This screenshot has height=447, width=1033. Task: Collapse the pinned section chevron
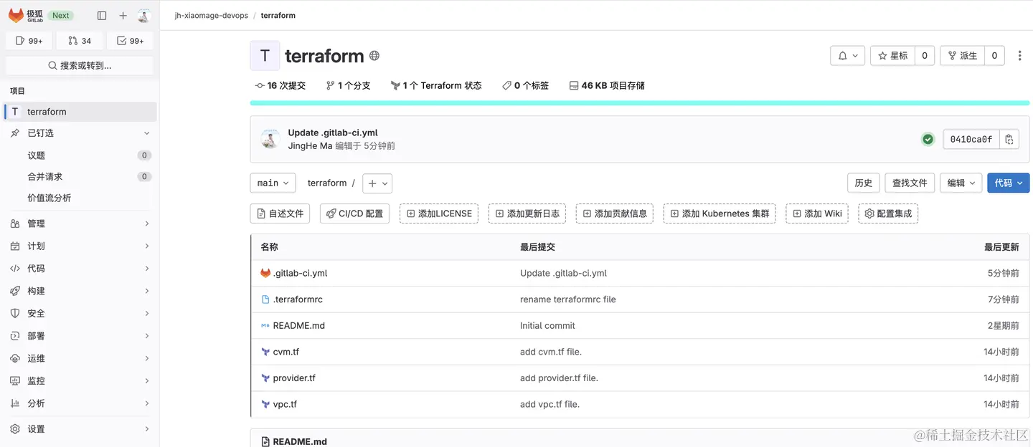click(x=146, y=133)
